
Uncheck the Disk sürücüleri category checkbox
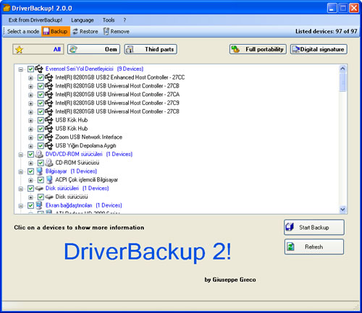click(x=30, y=189)
